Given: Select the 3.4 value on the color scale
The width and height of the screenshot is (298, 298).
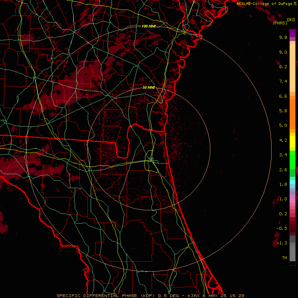Looking at the screenshot, I should (x=283, y=155).
